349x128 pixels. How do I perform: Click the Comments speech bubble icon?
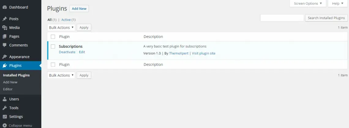tap(5, 45)
